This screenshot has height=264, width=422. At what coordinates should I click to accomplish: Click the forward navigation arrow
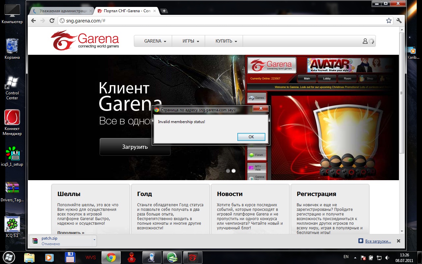click(43, 20)
